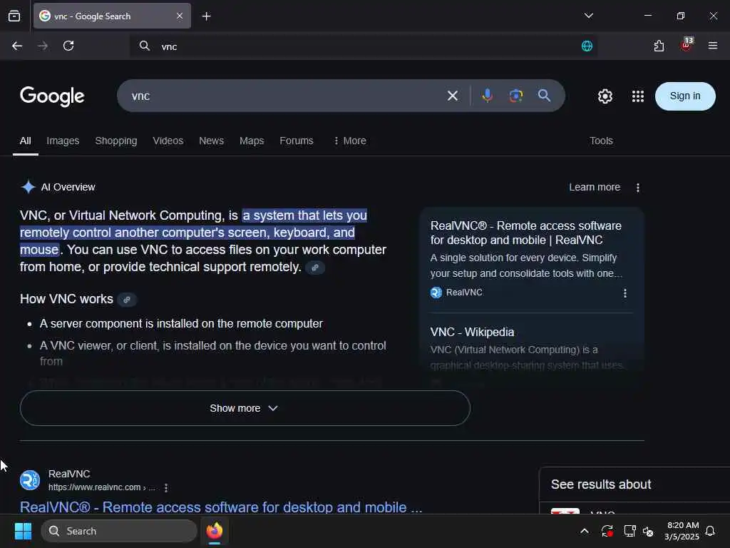Click Learn more about AI Overview
Image resolution: width=730 pixels, height=548 pixels.
[595, 187]
